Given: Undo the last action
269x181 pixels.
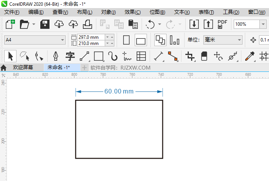Looking at the screenshot, I should [x=150, y=24].
